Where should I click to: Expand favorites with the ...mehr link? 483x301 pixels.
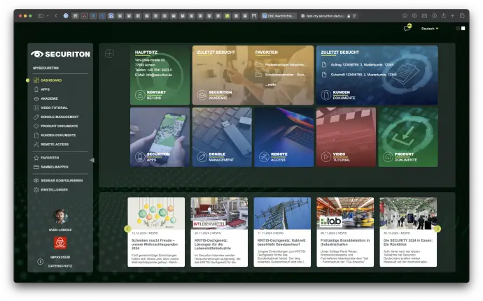(x=270, y=85)
